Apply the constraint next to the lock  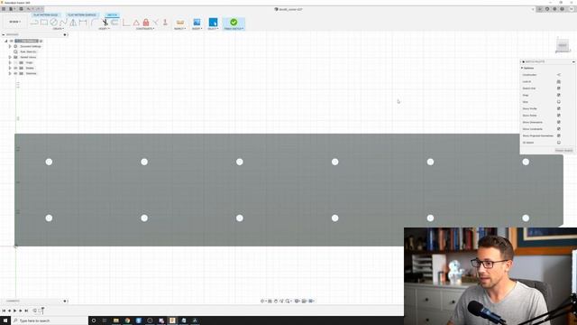pos(156,23)
